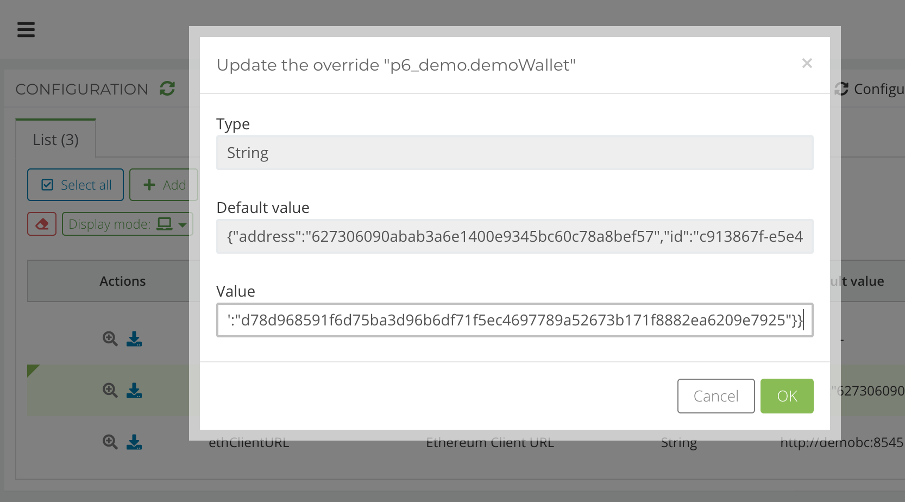905x502 pixels.
Task: Download the first parameter with download icon
Action: (x=134, y=338)
